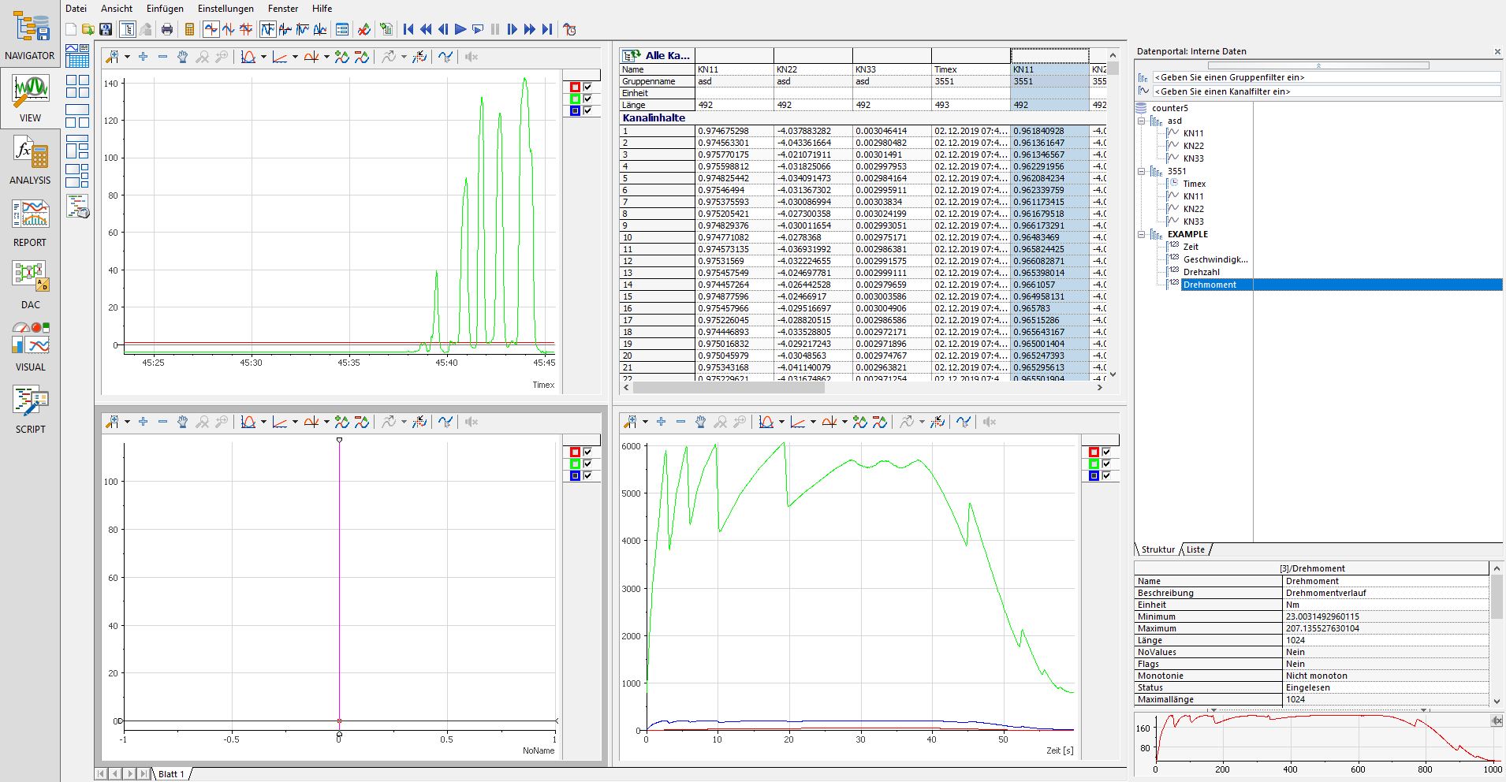Collapse the asd group in data portal
Viewport: 1506px width, 782px height.
(1141, 121)
